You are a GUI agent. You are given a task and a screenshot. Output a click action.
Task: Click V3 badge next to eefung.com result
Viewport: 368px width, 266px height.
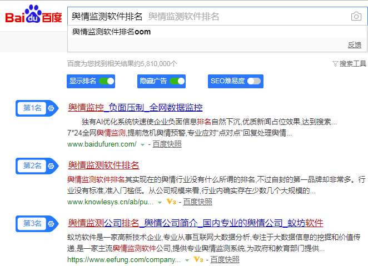198,259
